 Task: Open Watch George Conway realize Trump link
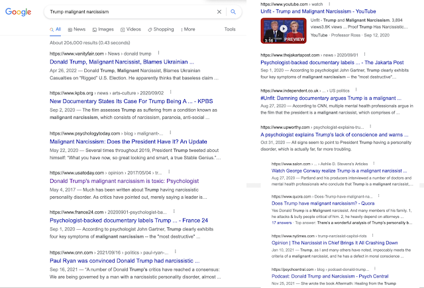pyautogui.click(x=339, y=170)
